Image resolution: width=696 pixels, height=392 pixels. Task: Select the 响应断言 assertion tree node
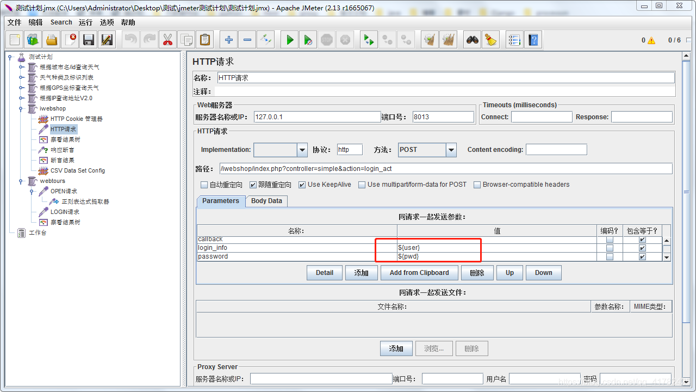pyautogui.click(x=63, y=150)
